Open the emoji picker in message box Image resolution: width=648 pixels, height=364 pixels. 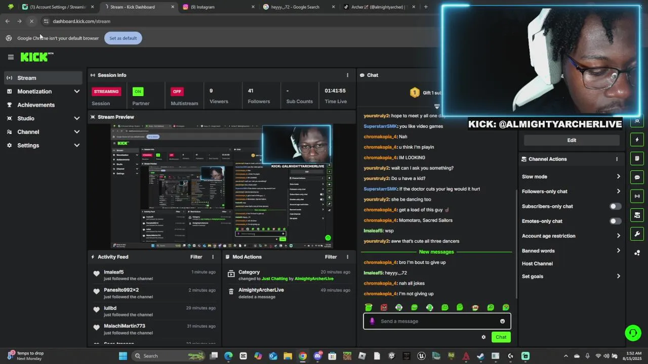(x=502, y=321)
